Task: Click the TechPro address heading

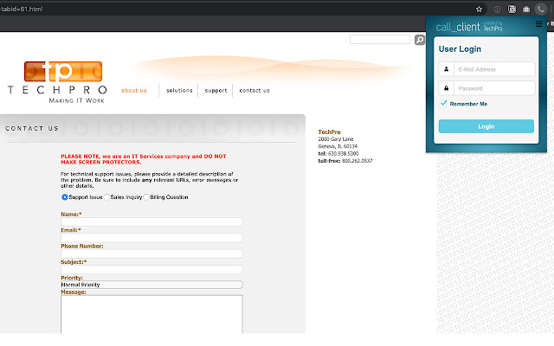Action: [x=329, y=131]
